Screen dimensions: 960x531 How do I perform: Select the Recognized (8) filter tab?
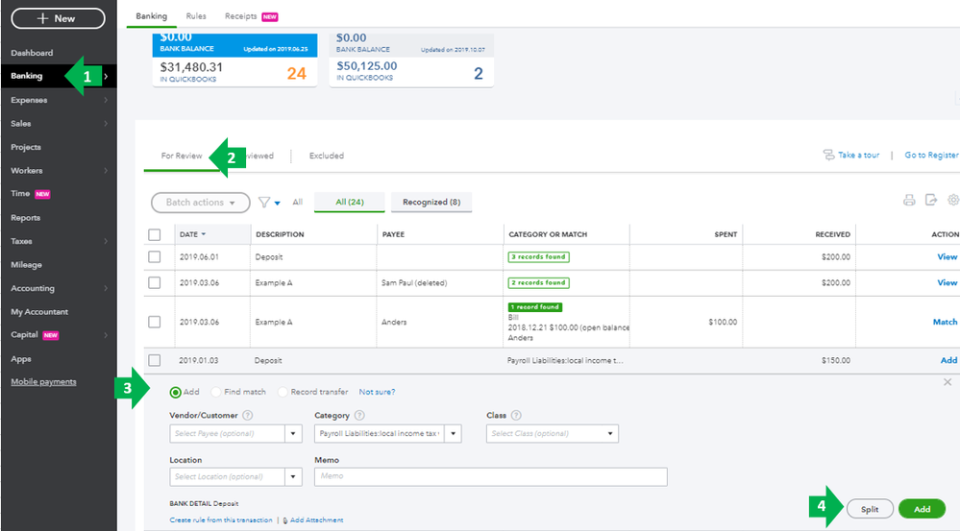pos(431,202)
